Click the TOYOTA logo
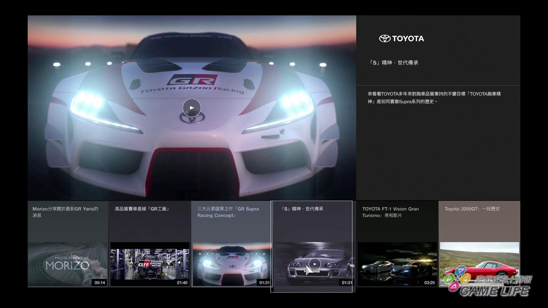548x308 pixels. [401, 38]
